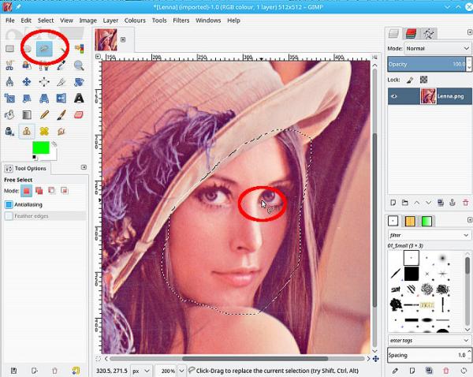Create a new layer group
This screenshot has width=473, height=377.
[x=405, y=203]
